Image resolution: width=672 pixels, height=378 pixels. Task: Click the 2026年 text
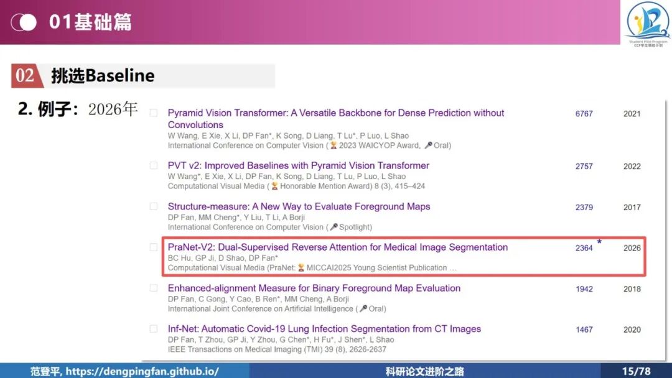pyautogui.click(x=113, y=109)
